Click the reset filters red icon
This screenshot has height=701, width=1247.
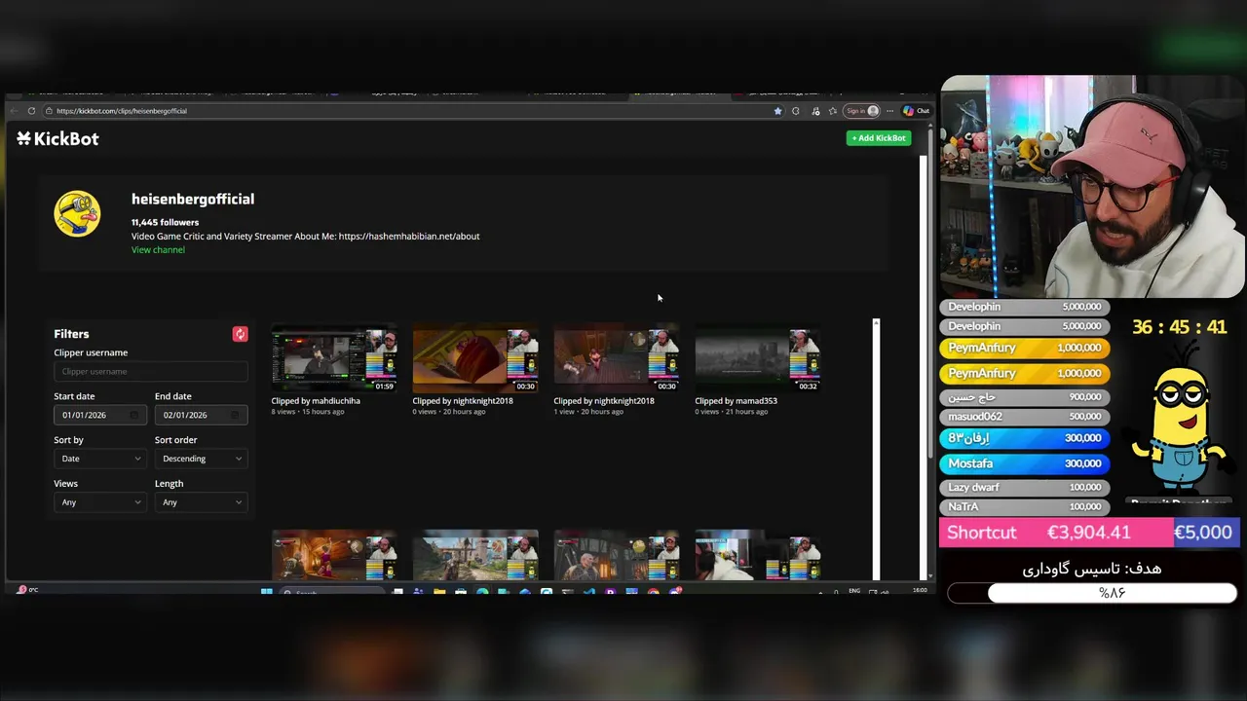(x=240, y=334)
